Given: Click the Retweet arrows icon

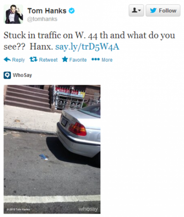Looking at the screenshot, I should tap(33, 60).
